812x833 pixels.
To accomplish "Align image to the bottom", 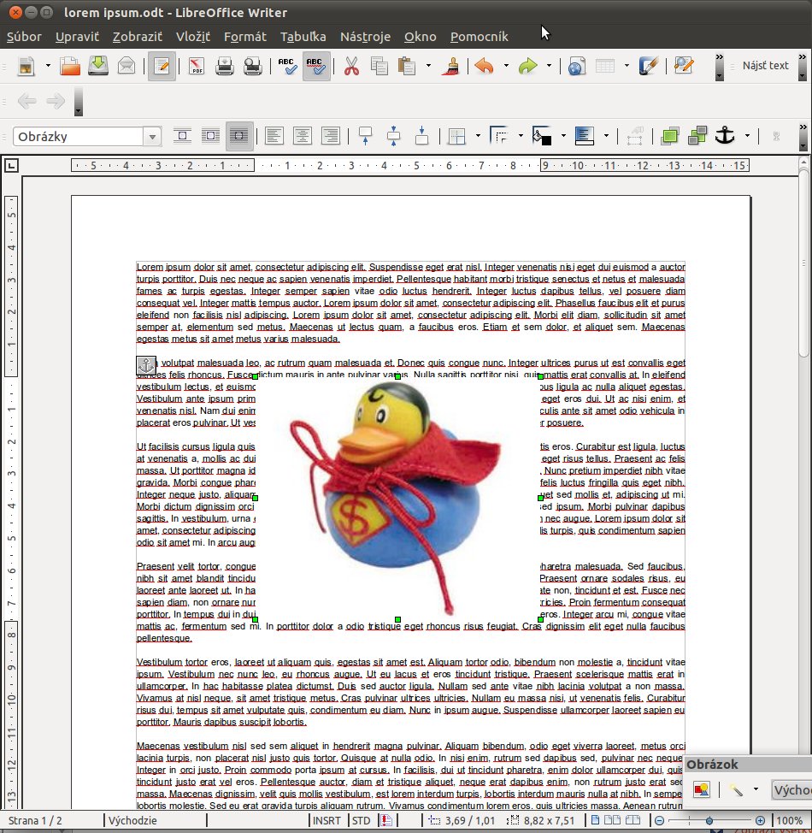I will point(421,136).
